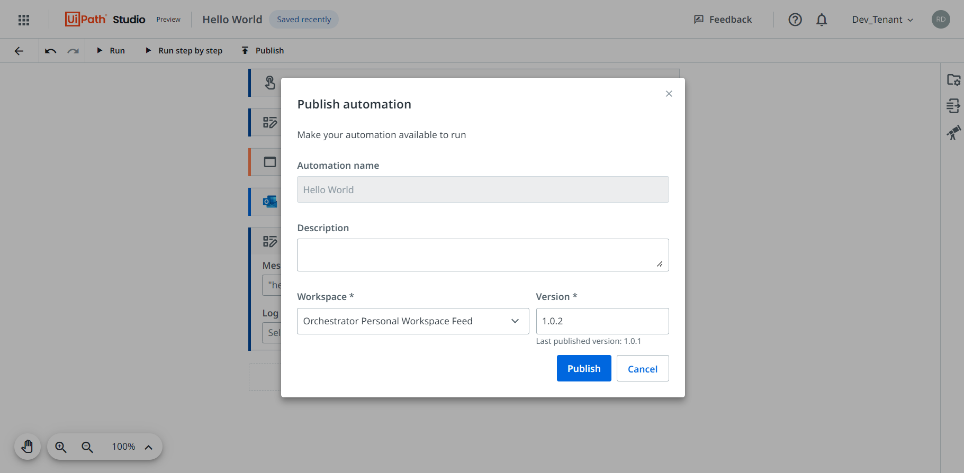The image size is (964, 473).
Task: Open the notifications bell
Action: click(821, 20)
